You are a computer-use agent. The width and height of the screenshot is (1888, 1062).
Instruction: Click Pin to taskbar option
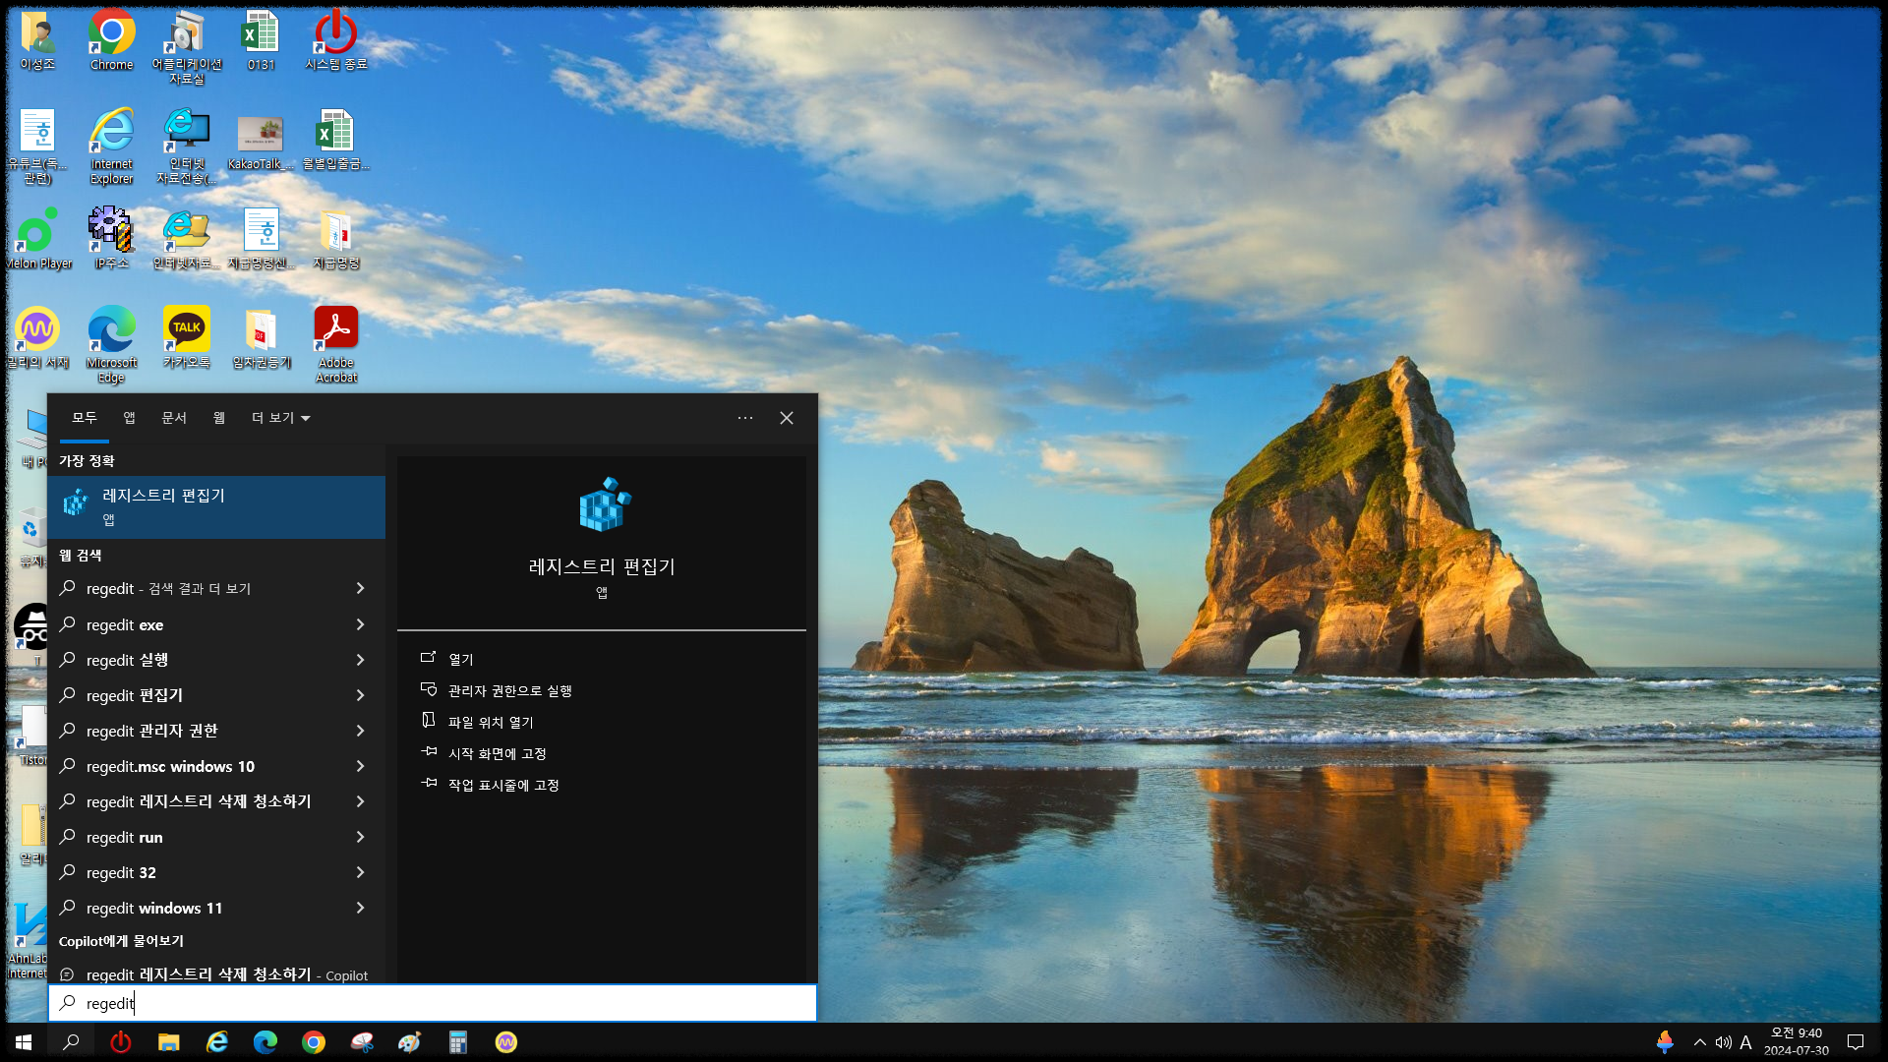(x=502, y=785)
